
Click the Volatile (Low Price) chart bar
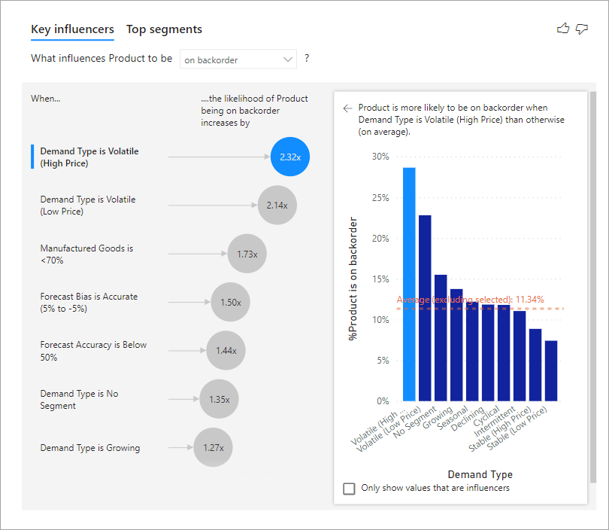tap(425, 309)
